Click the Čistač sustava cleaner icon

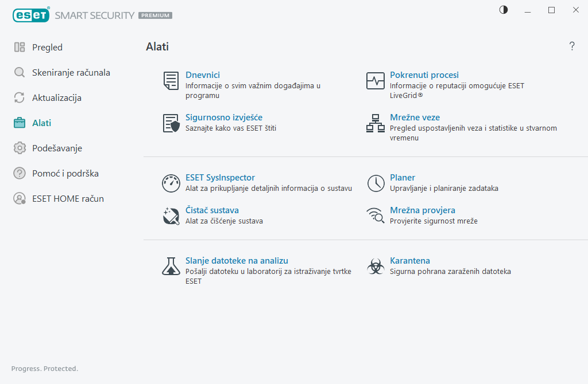point(171,216)
